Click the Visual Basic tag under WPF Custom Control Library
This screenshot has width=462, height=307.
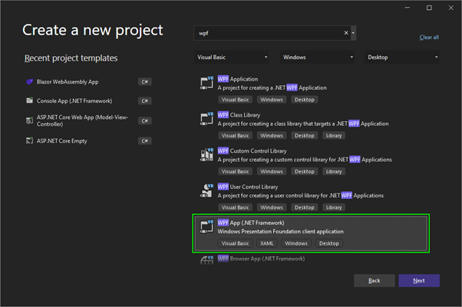(x=235, y=171)
